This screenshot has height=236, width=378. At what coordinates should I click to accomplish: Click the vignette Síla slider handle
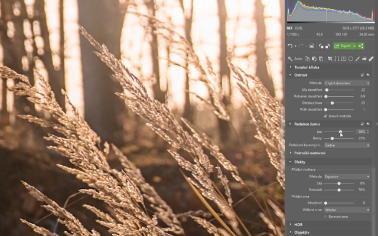339,183
